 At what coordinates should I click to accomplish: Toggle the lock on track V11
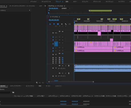tap(53, 33)
